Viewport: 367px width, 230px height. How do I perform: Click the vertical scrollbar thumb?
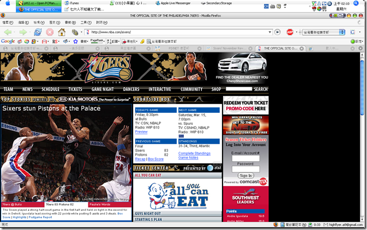click(362, 87)
